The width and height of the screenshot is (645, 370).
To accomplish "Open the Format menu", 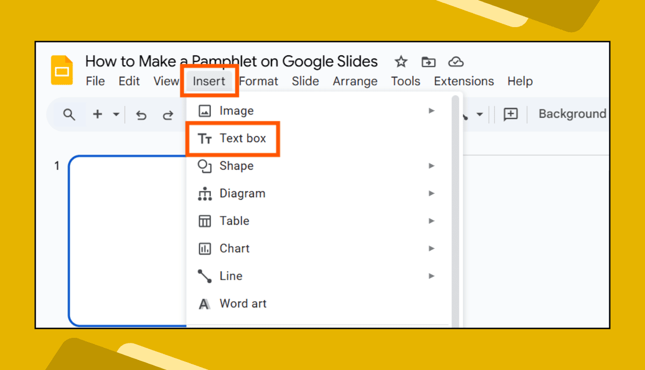I will point(259,81).
